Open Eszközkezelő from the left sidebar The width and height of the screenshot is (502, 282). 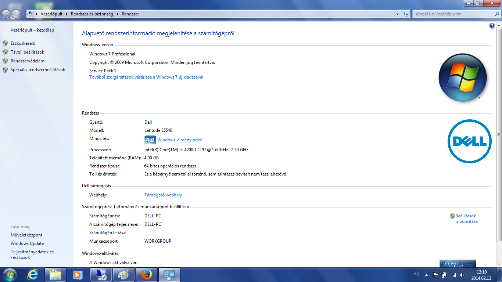tap(23, 43)
